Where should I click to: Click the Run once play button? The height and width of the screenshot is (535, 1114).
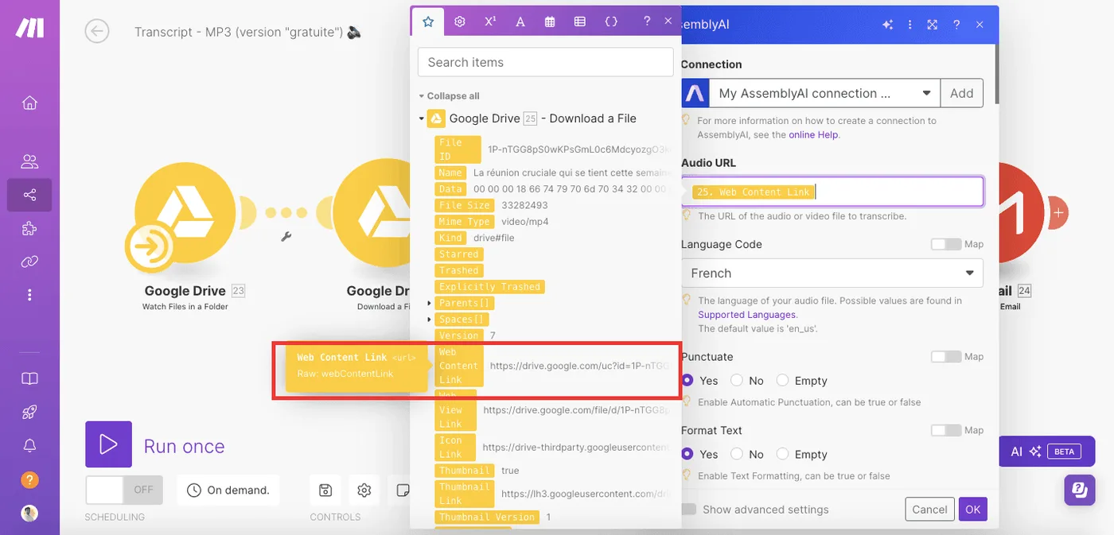click(108, 444)
